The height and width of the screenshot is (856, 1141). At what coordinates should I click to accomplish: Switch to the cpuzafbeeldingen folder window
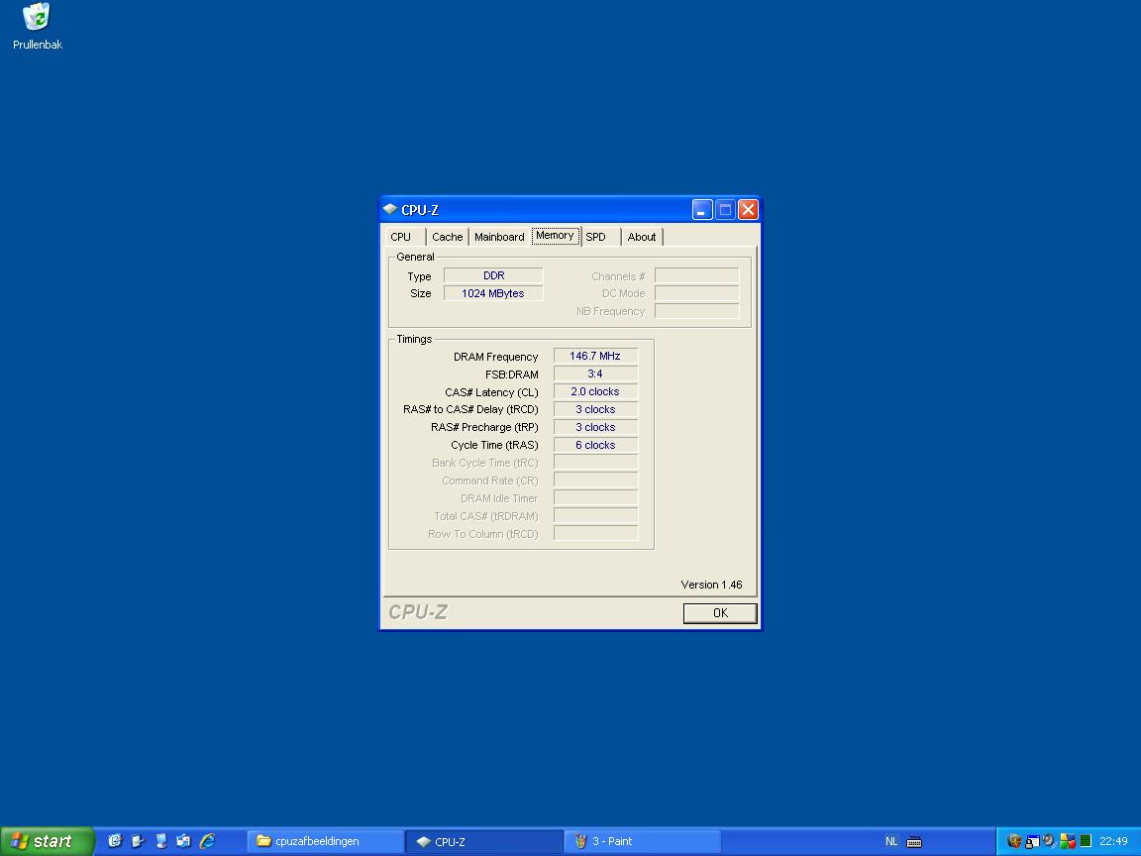pos(325,841)
